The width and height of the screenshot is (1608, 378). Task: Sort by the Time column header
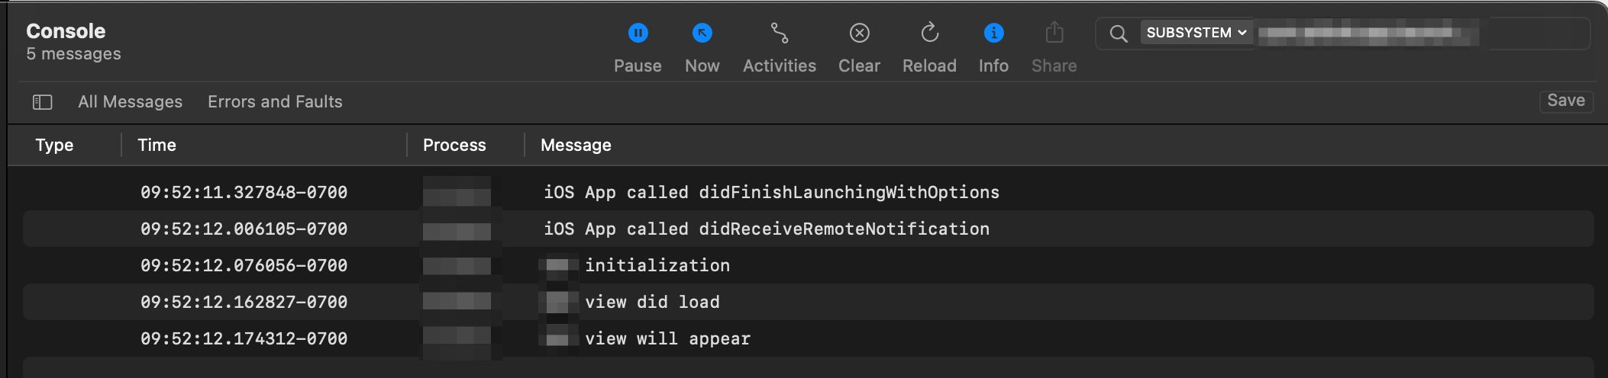click(157, 145)
